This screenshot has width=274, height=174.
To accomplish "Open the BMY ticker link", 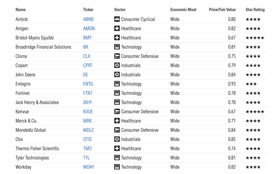I will pyautogui.click(x=87, y=38).
